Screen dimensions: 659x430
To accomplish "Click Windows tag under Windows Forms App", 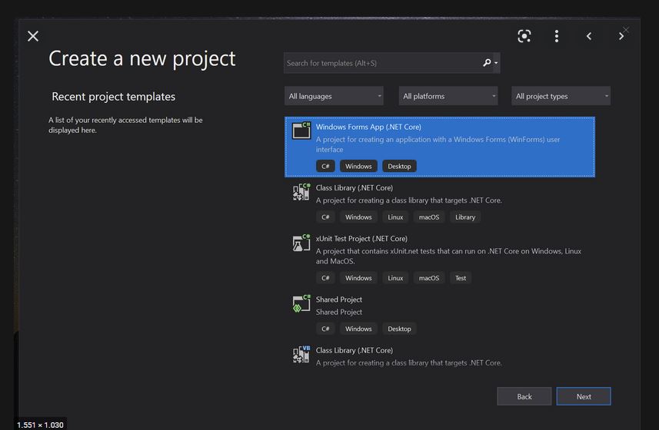I will click(x=358, y=166).
